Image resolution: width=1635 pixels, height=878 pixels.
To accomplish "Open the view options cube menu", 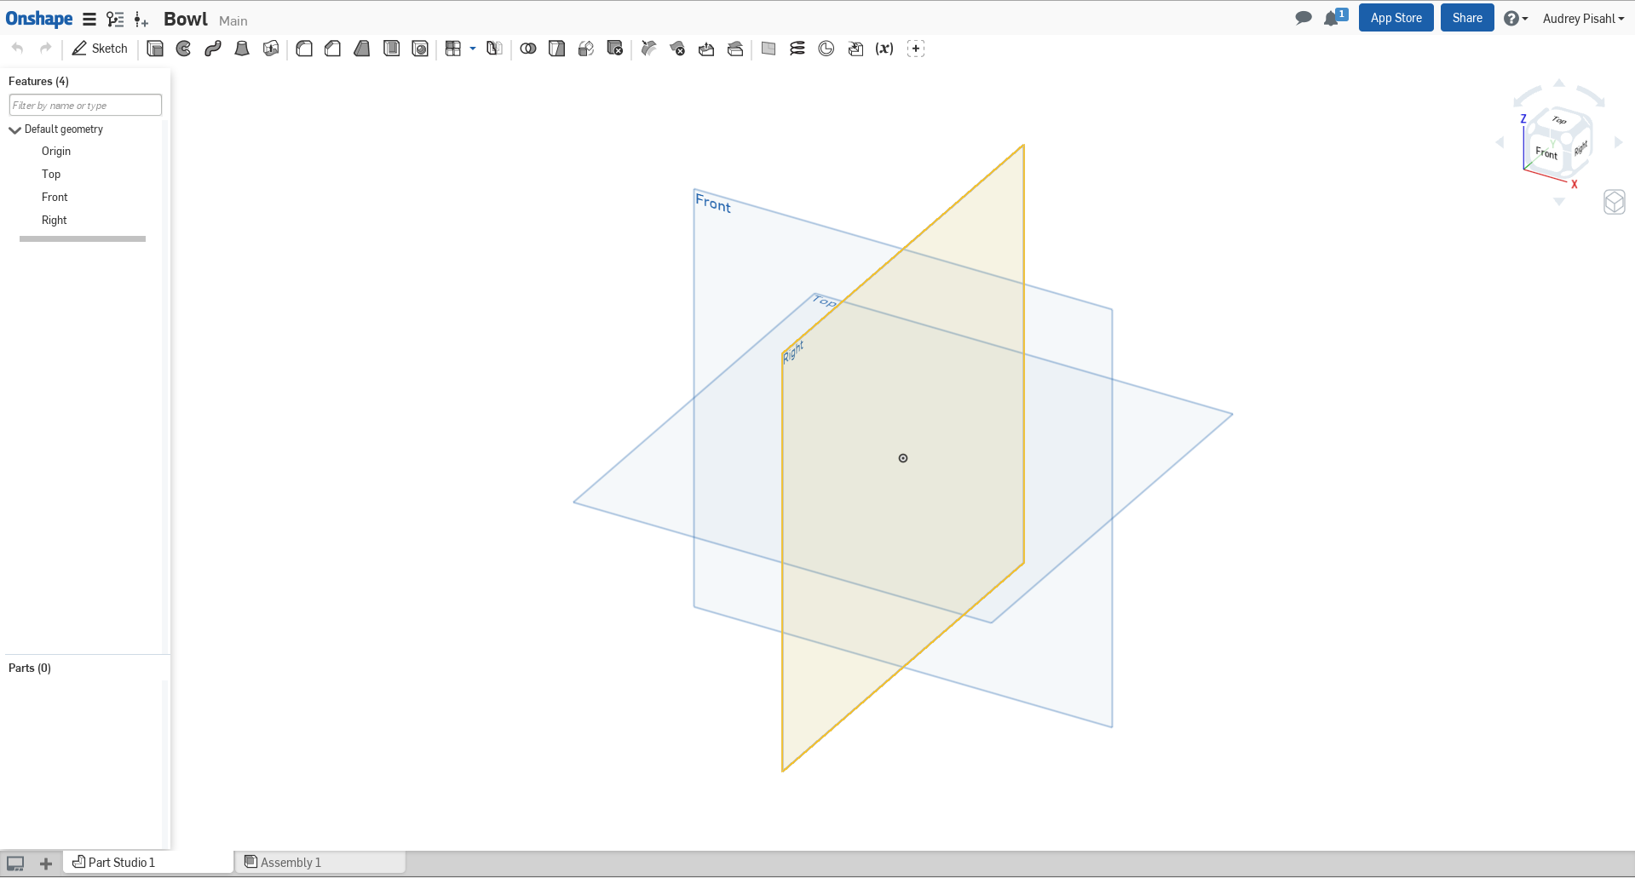I will [1614, 202].
